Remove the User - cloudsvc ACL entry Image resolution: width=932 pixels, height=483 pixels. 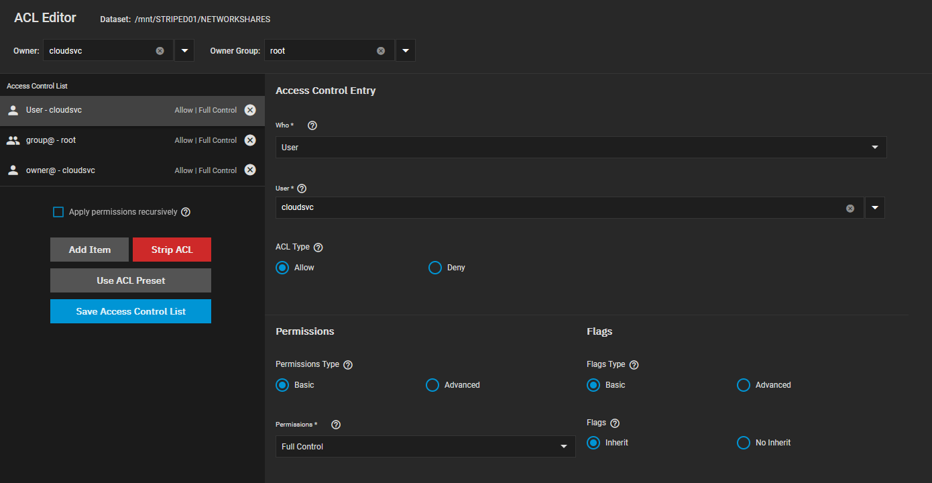(250, 110)
